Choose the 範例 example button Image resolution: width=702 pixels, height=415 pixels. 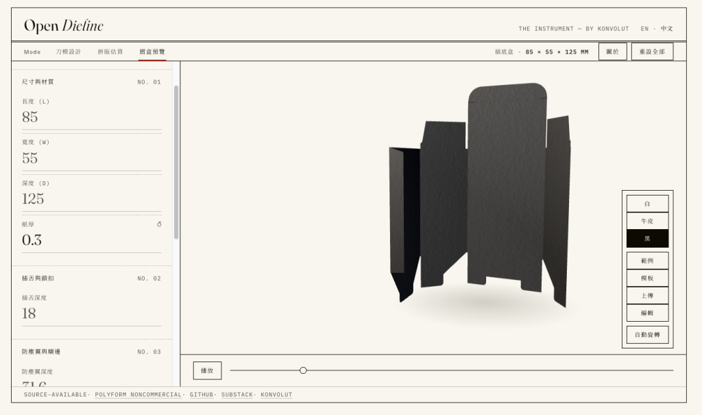(647, 261)
